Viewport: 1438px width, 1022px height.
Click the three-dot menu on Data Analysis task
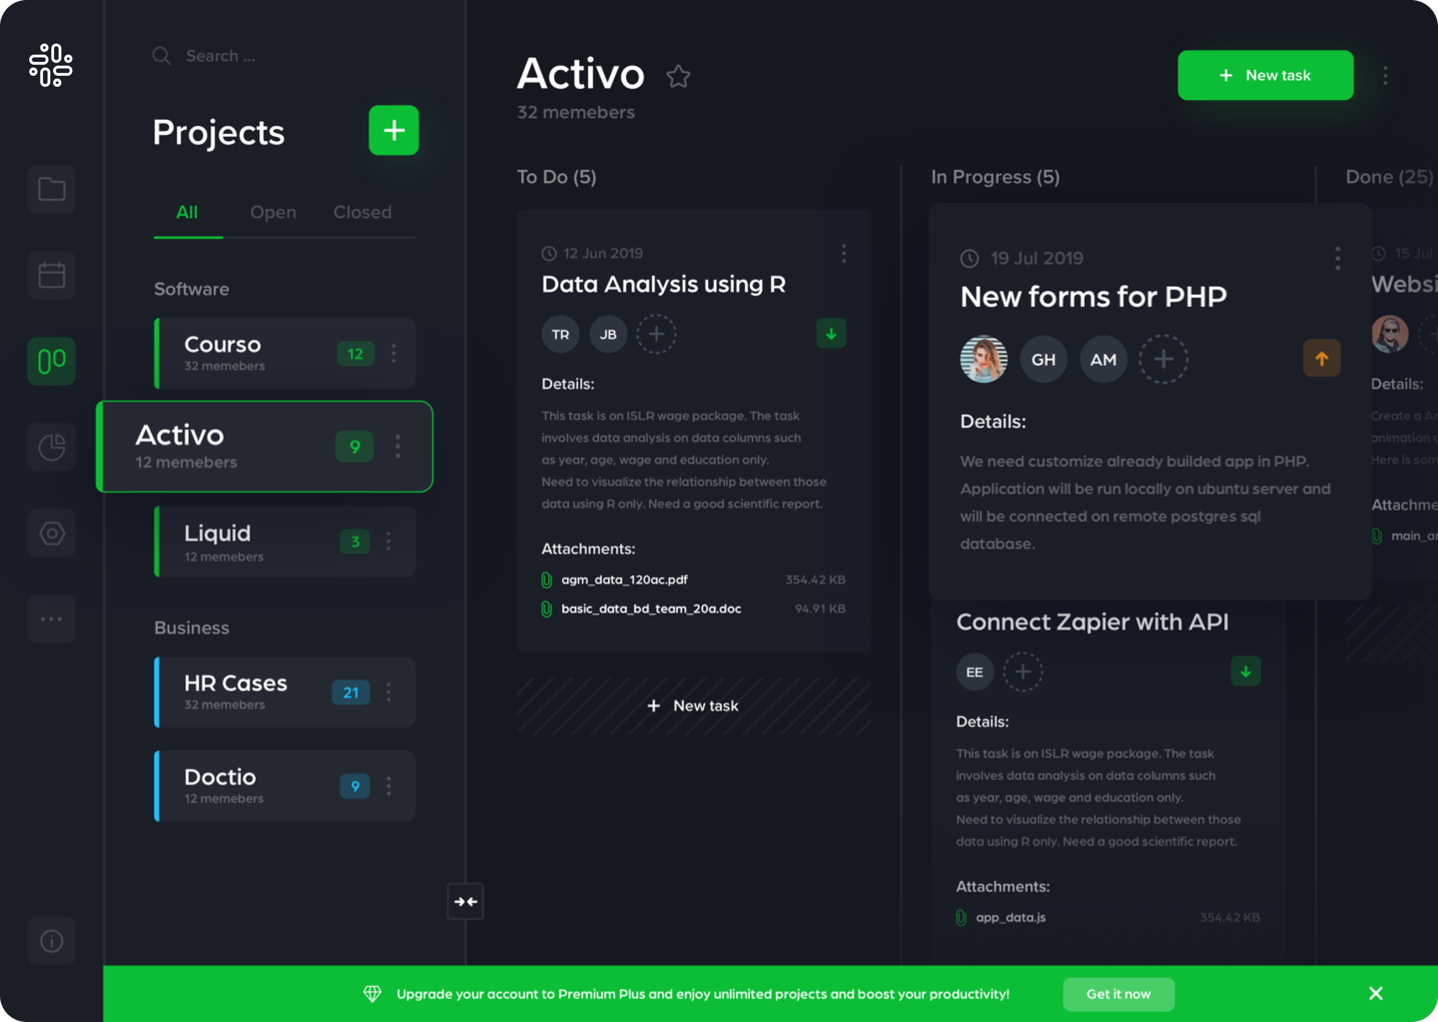point(844,253)
